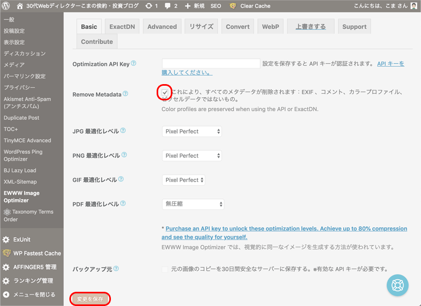Open the site title in admin bar
The height and width of the screenshot is (306, 421).
(83, 6)
